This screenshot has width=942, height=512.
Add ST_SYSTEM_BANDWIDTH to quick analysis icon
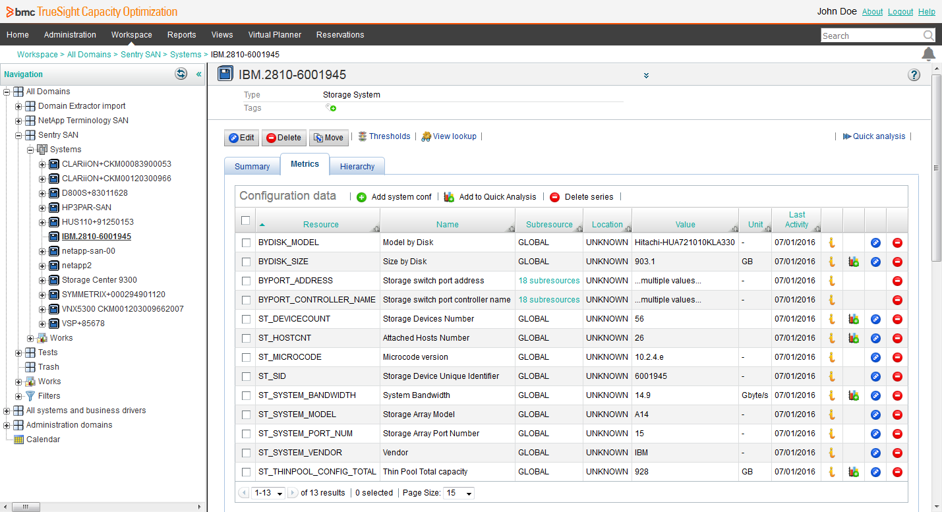[x=854, y=395]
